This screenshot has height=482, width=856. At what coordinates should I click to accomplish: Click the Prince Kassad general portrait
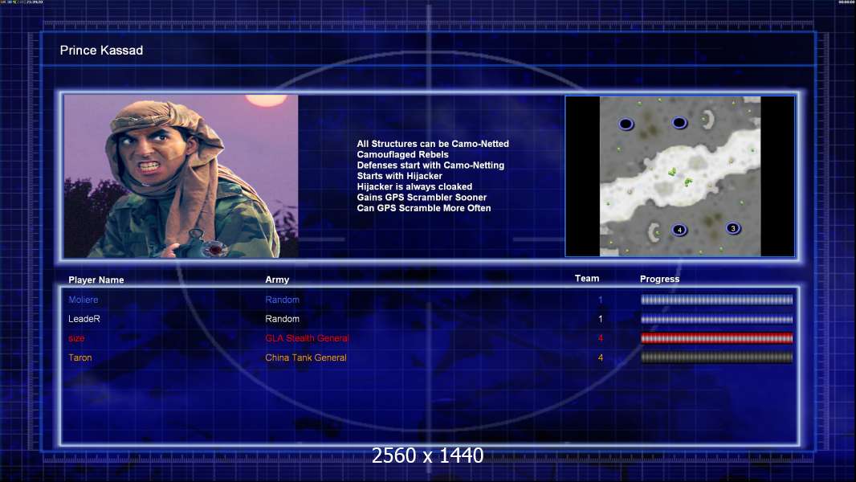tap(181, 176)
